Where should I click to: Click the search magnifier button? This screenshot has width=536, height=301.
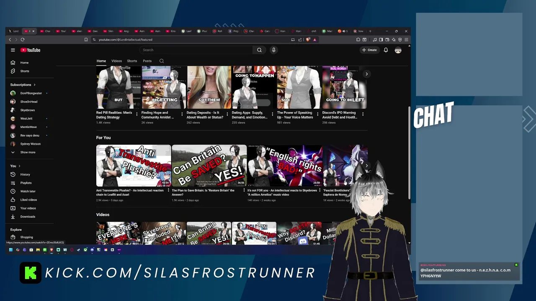pyautogui.click(x=259, y=50)
